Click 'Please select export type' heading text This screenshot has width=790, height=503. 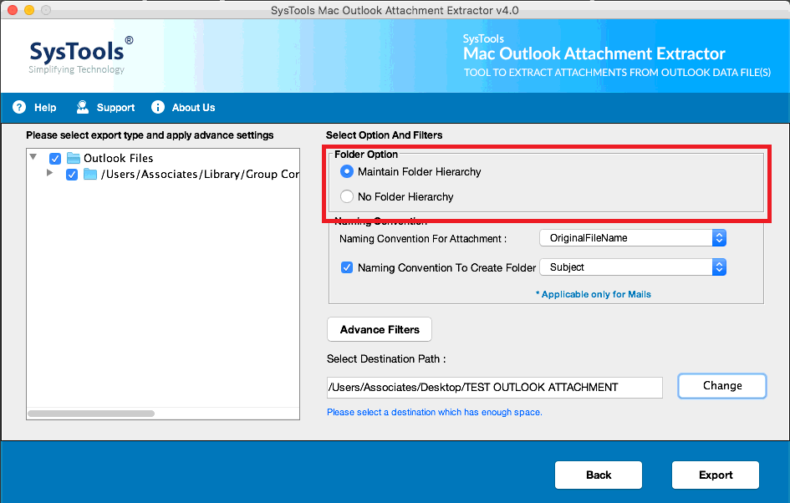(150, 135)
